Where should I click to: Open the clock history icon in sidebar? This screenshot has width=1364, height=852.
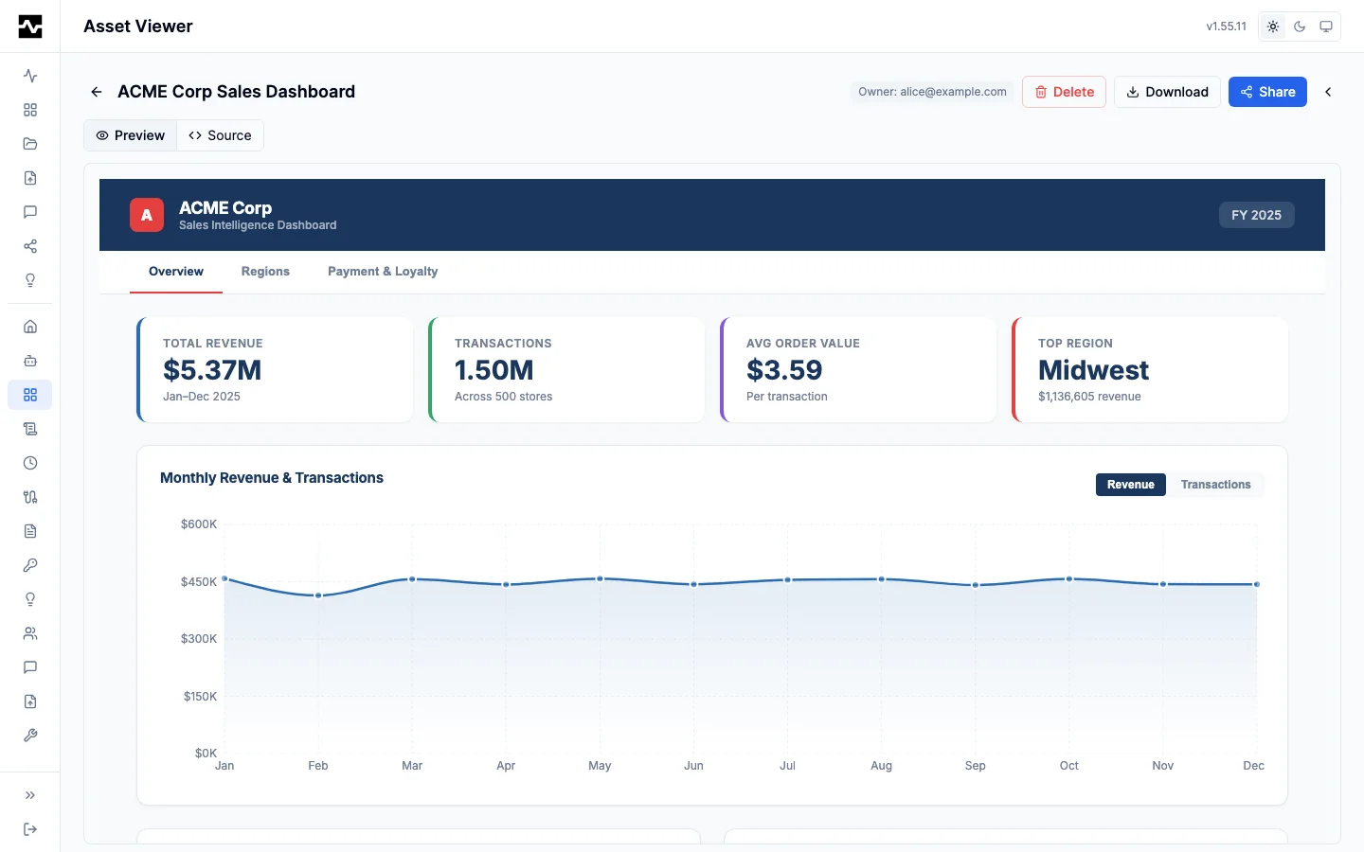(29, 464)
